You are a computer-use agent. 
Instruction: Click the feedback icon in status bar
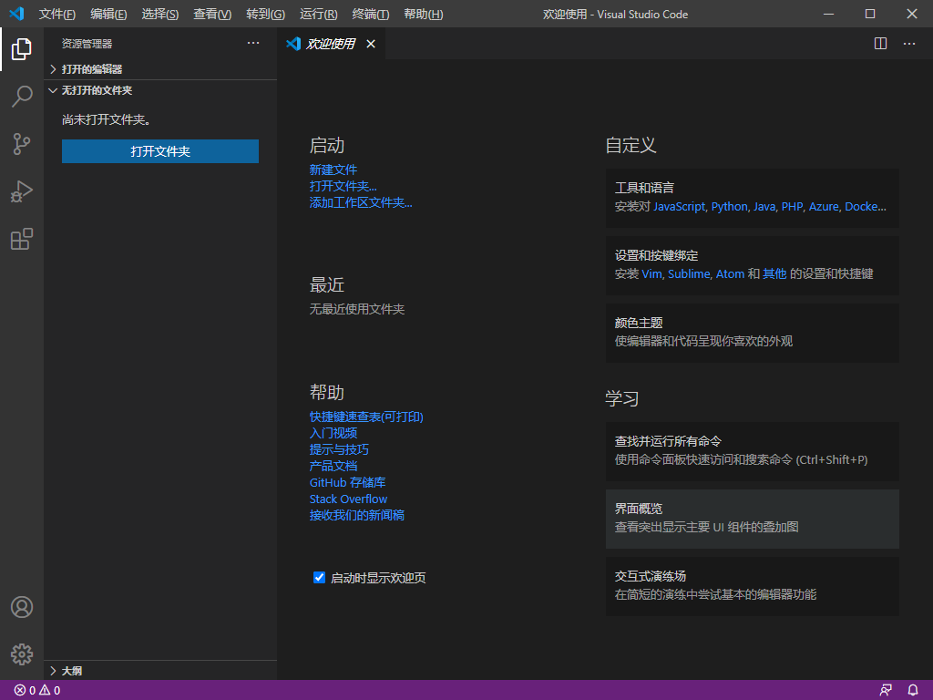click(x=886, y=691)
